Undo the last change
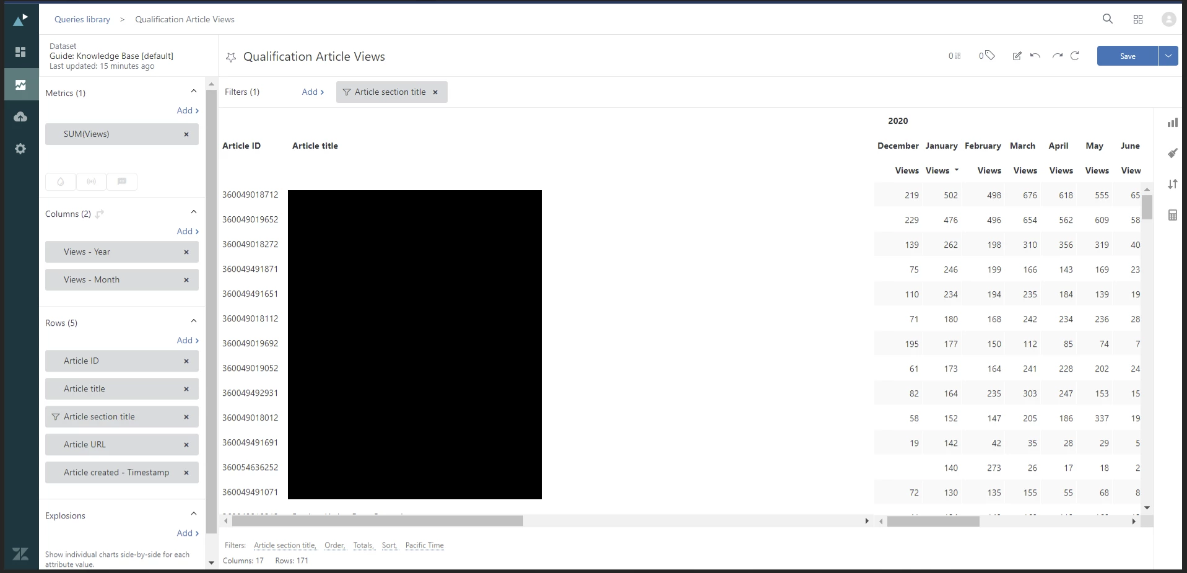The height and width of the screenshot is (573, 1187). click(1035, 56)
